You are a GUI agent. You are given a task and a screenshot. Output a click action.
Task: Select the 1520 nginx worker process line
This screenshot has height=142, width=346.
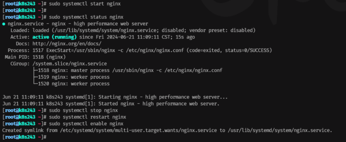click(71, 84)
